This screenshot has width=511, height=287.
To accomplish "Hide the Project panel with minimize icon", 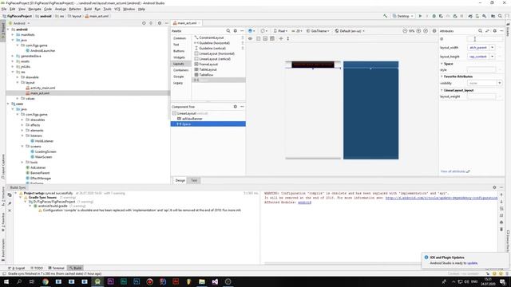I will pyautogui.click(x=167, y=23).
